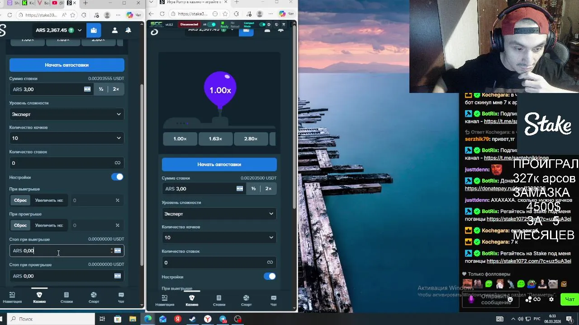Open Task View on the taskbar
Viewport: 579px width, 325px height.
[103, 319]
